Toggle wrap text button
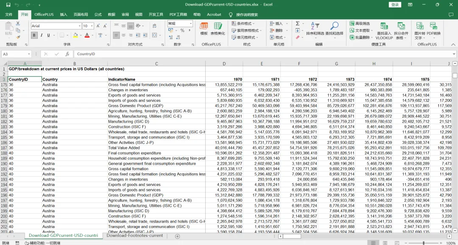 154,26
